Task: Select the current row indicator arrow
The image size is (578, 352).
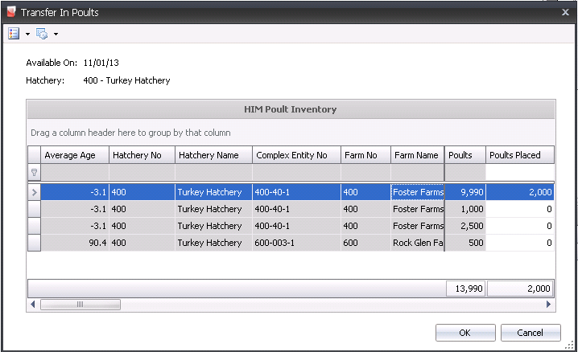Action: (x=34, y=192)
